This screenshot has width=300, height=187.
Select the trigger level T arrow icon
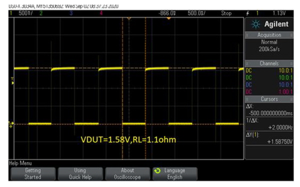(12, 81)
